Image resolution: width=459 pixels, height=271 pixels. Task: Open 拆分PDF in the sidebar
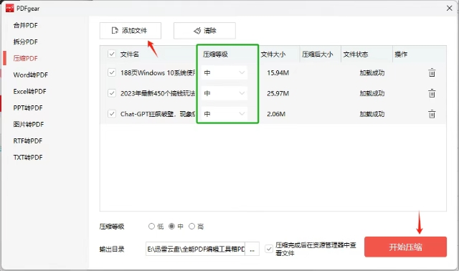(x=26, y=42)
